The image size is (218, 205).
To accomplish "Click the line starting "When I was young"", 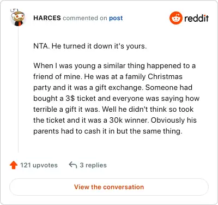I will 114,65.
